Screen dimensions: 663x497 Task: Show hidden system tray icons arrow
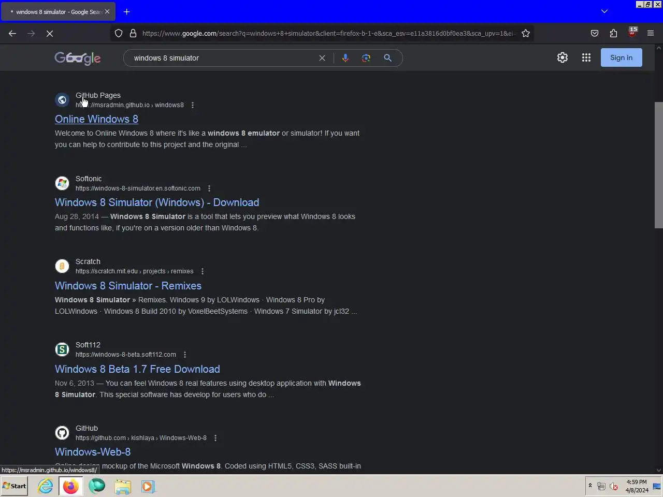590,486
